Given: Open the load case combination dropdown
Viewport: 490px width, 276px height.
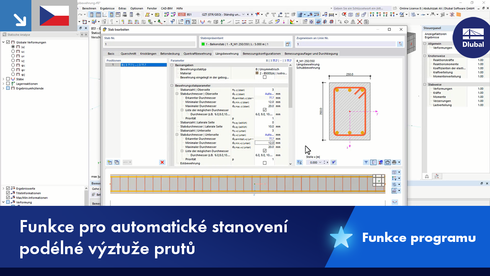Looking at the screenshot, I should point(243,14).
